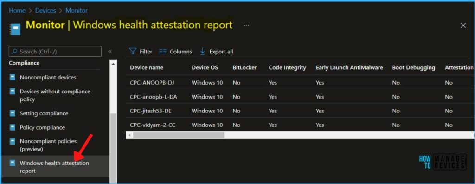Collapse the sidebar with the double chevron
Image resolution: width=475 pixels, height=184 pixels.
[110, 51]
